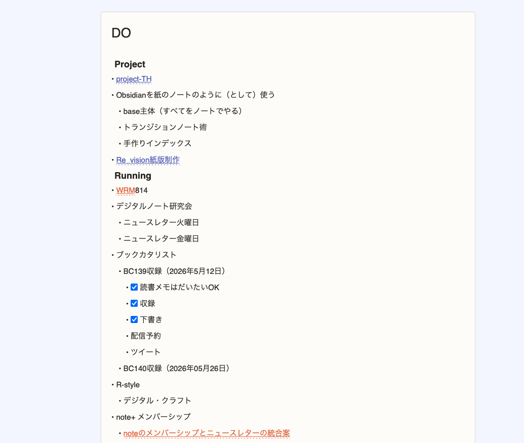The image size is (524, 443).
Task: Click R-style item
Action: 128,385
